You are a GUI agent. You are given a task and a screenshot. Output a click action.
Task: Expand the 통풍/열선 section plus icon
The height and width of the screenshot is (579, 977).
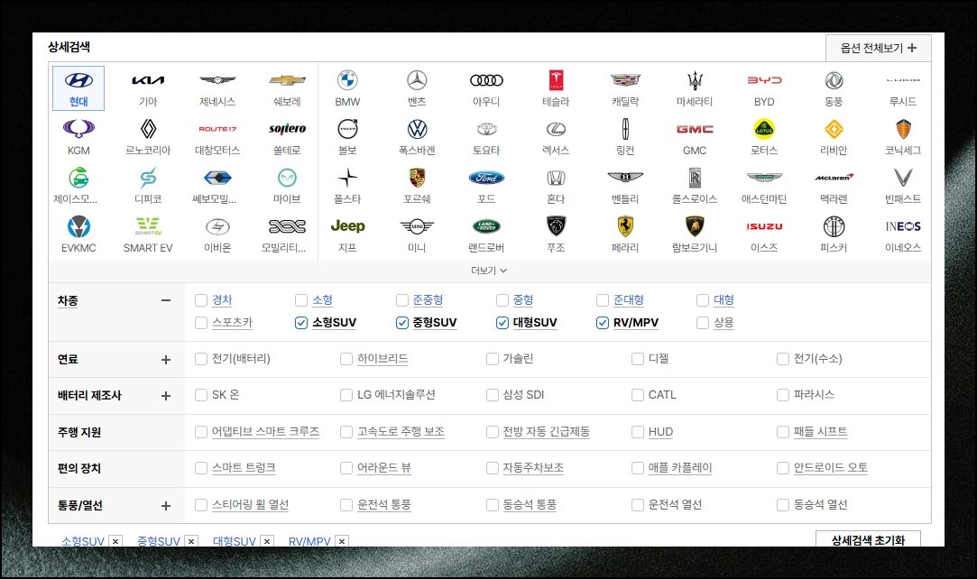click(x=166, y=506)
